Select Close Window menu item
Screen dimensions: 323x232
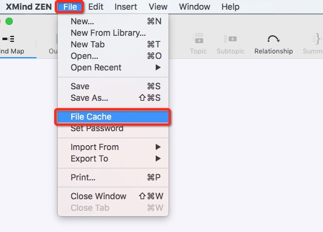113,196
